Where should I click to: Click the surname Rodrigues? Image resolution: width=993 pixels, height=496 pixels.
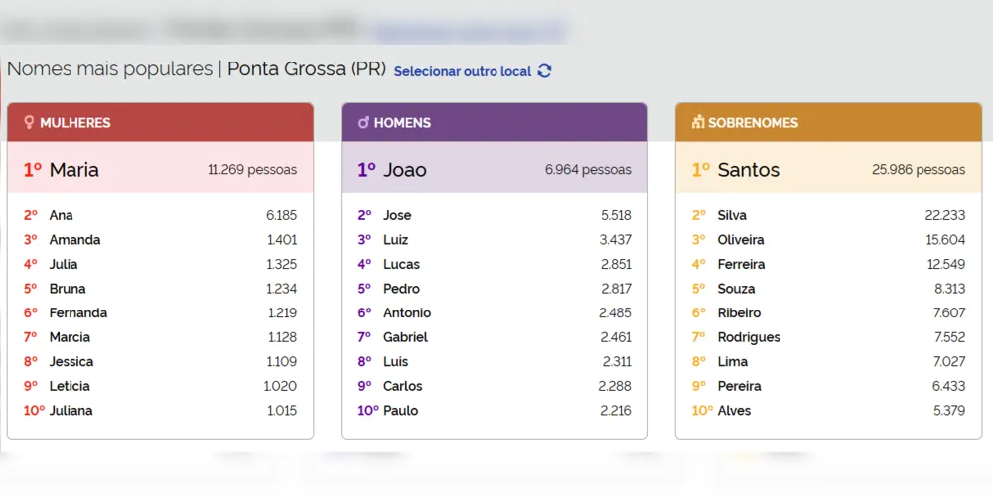tap(749, 337)
